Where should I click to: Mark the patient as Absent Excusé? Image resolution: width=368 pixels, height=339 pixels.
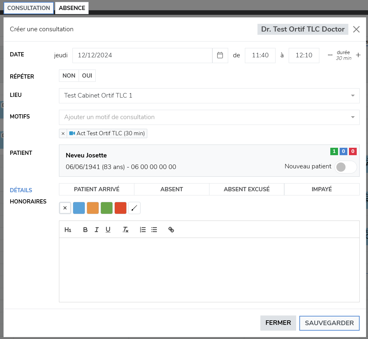[247, 189]
